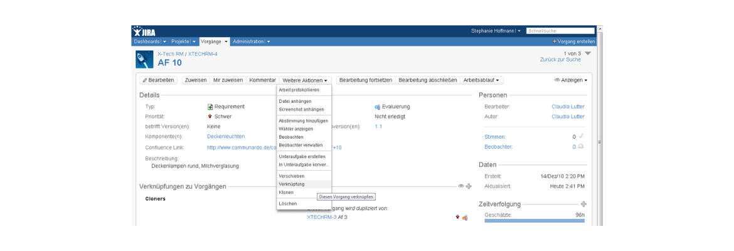Click Bearbeitung abschließen button
734x251 pixels.
(428, 80)
